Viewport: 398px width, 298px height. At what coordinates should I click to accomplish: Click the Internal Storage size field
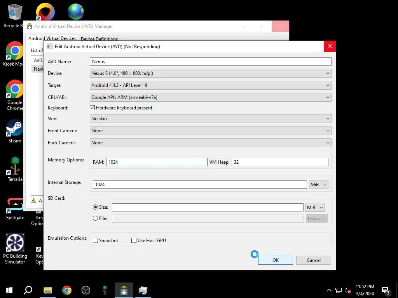200,184
